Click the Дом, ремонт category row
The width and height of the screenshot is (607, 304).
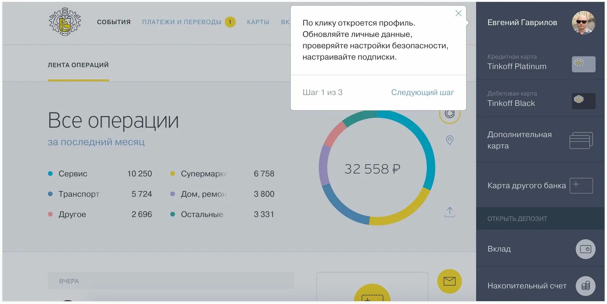coord(222,194)
